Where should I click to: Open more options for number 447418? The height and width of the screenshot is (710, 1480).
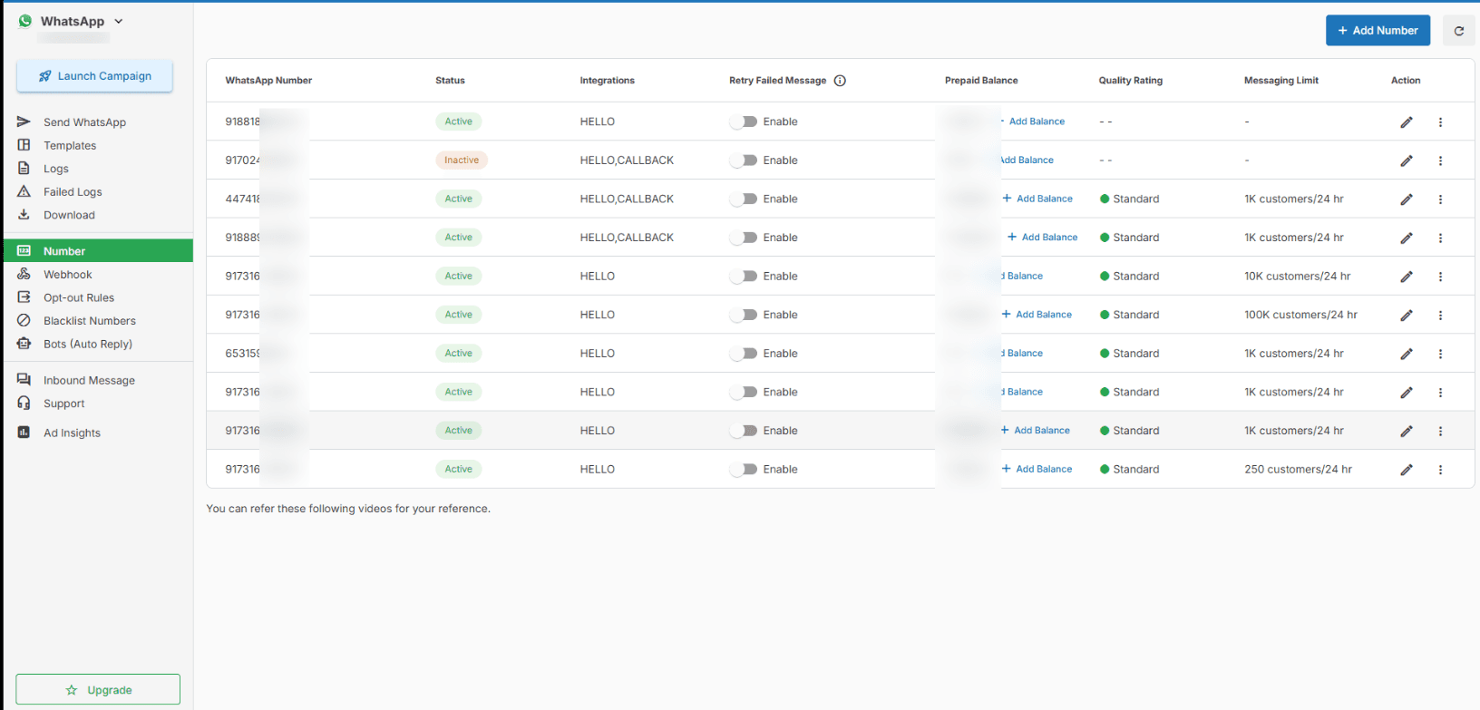pyautogui.click(x=1440, y=199)
